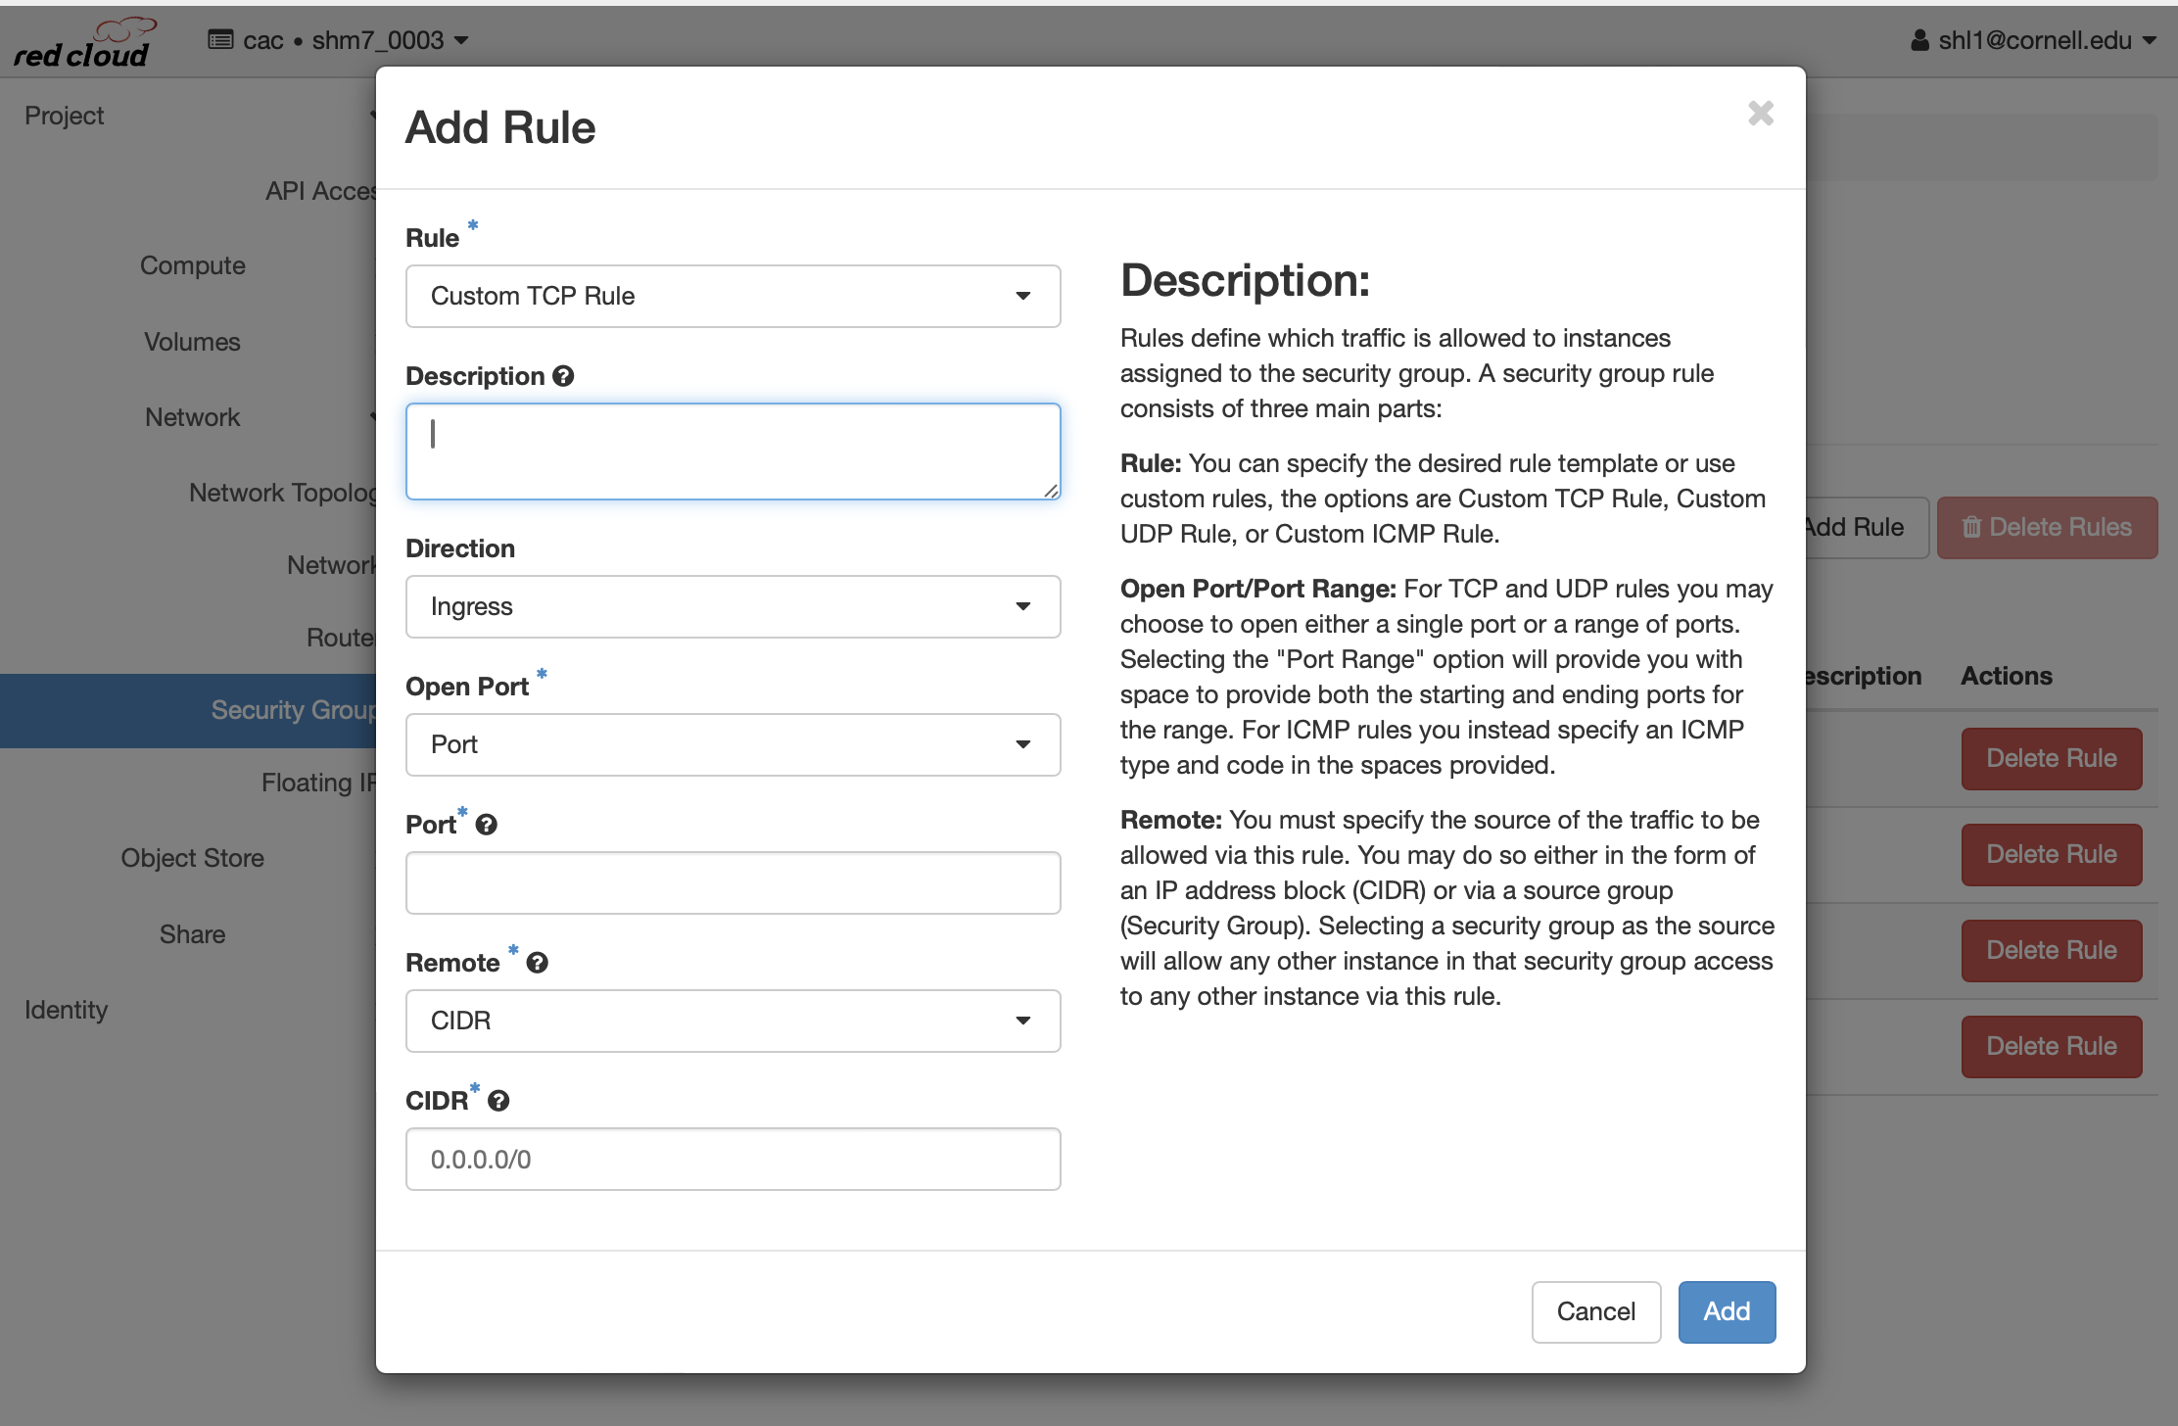The image size is (2178, 1426).
Task: Open the Open Port dropdown
Action: coord(733,744)
